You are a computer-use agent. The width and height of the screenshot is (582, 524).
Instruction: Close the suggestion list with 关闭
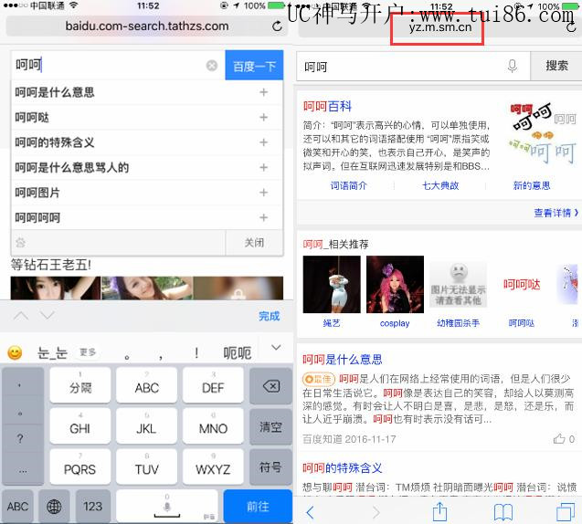pyautogui.click(x=254, y=243)
